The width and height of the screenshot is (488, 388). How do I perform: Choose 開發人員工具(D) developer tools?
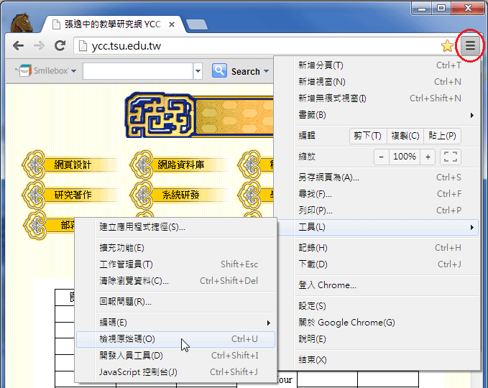[131, 356]
